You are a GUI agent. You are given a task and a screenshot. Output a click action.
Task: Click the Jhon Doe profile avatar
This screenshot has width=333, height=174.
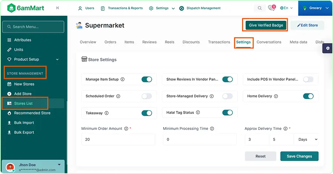[x=10, y=167]
